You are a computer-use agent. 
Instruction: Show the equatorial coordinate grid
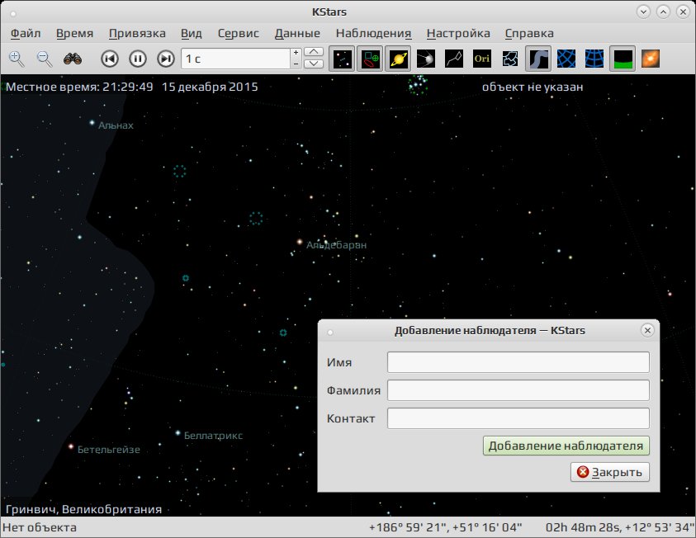point(566,59)
